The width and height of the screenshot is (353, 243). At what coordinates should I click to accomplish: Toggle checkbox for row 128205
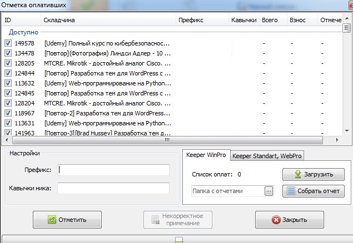pyautogui.click(x=8, y=63)
